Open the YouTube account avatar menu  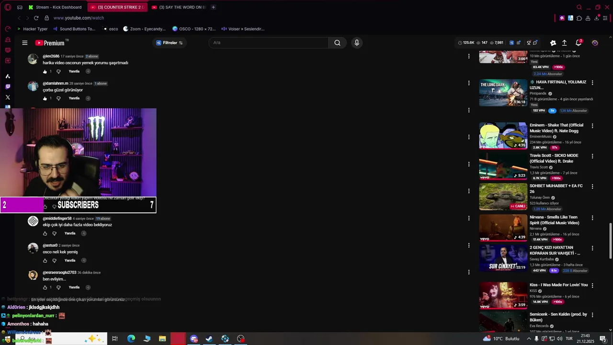pyautogui.click(x=595, y=43)
